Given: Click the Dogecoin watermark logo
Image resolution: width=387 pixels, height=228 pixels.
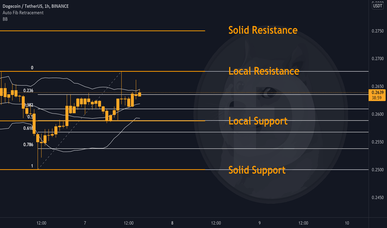Looking at the screenshot, I should 271,114.
